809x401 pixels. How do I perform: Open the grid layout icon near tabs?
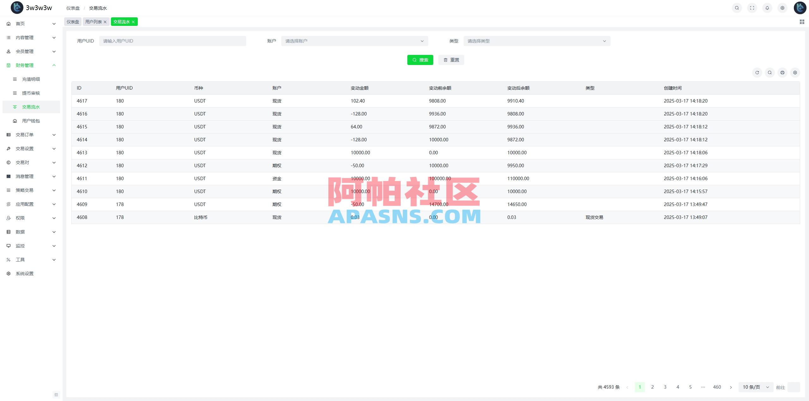pos(802,21)
